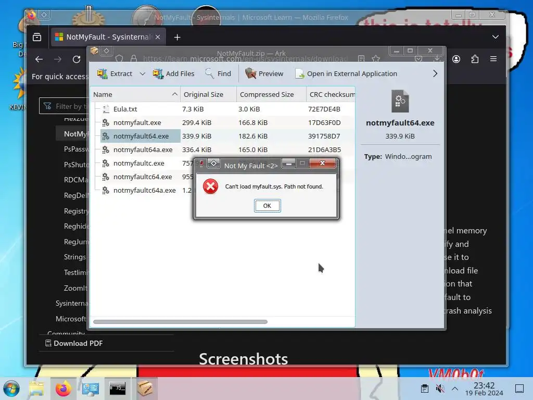Sort by the Original Size column
This screenshot has height=400, width=533.
208,95
